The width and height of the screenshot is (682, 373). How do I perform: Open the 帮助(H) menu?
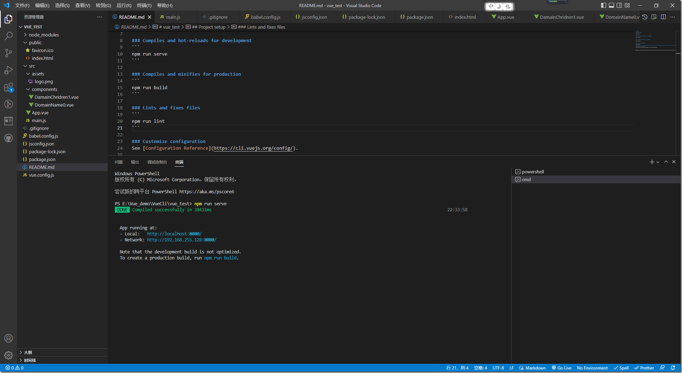coord(164,5)
